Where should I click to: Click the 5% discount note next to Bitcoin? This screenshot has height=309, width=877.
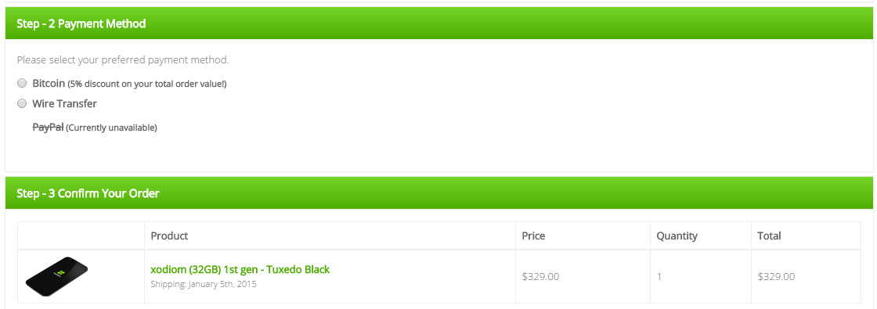coord(147,84)
